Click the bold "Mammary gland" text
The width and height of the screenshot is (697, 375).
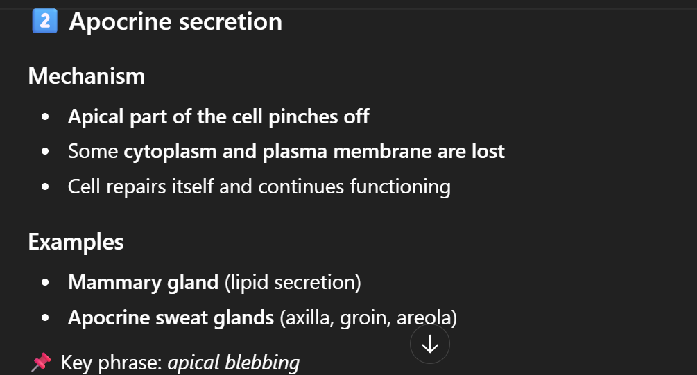[x=143, y=282]
